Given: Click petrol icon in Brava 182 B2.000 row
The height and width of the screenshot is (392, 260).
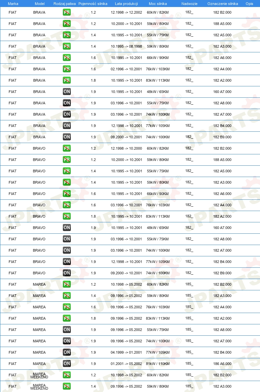Looking at the screenshot, I should click(66, 12).
